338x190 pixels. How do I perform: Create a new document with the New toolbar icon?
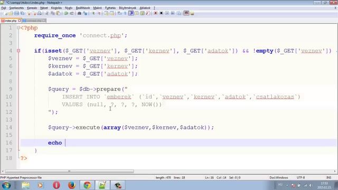tap(6, 13)
